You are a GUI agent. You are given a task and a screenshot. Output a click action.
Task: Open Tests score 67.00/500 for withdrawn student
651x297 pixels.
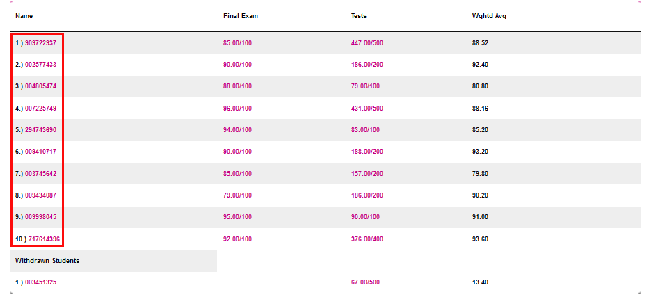point(365,282)
